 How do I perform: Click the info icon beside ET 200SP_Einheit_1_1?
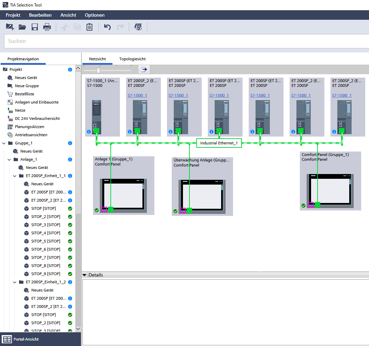70,176
